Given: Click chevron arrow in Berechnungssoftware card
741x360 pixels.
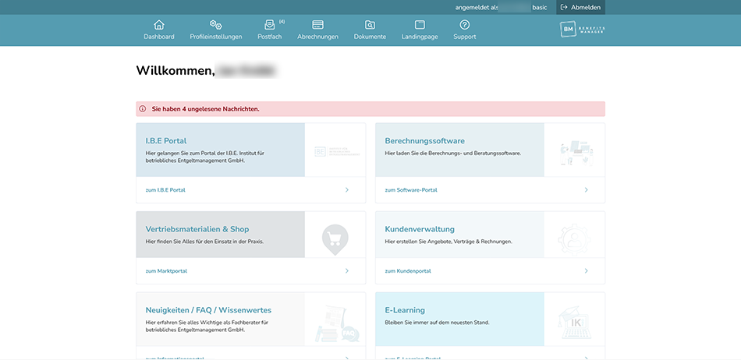Looking at the screenshot, I should tap(586, 190).
